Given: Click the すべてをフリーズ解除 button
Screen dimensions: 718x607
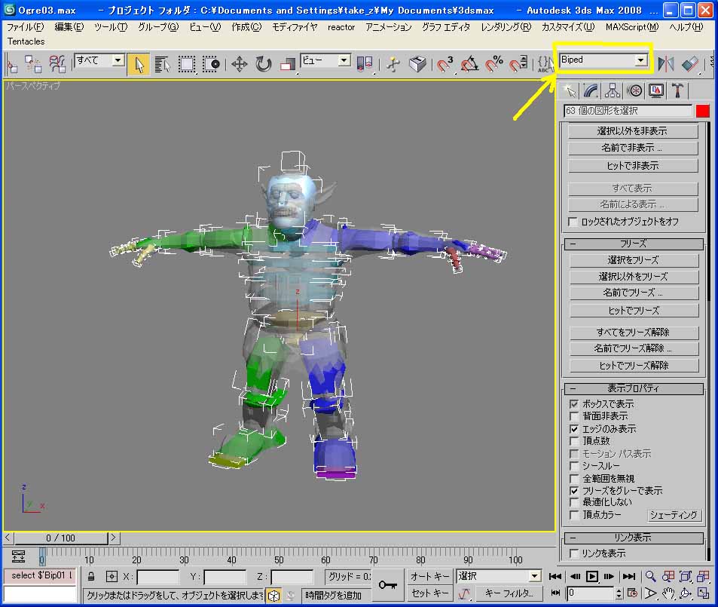Looking at the screenshot, I should click(633, 333).
